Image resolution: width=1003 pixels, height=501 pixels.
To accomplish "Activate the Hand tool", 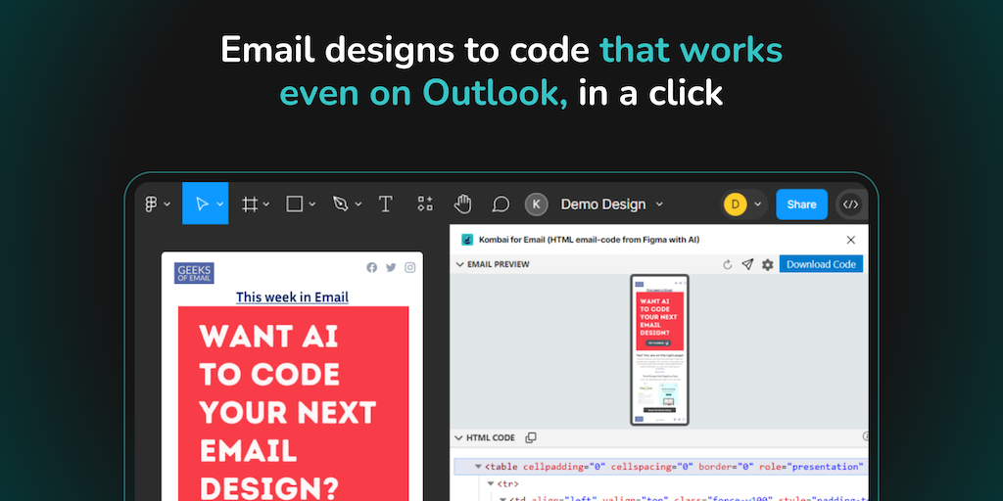I will pos(462,204).
